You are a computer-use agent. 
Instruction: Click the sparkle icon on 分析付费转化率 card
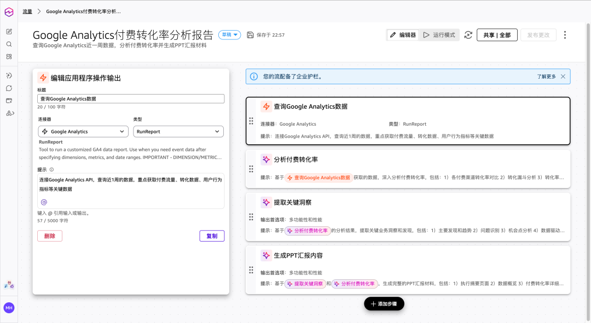(x=266, y=160)
